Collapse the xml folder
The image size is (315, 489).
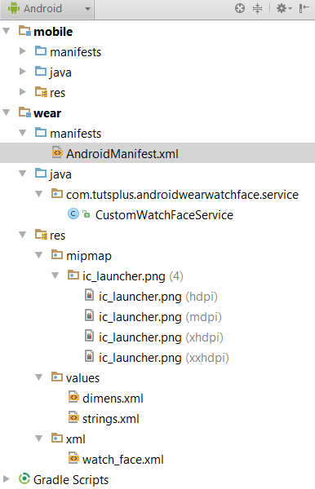click(38, 438)
